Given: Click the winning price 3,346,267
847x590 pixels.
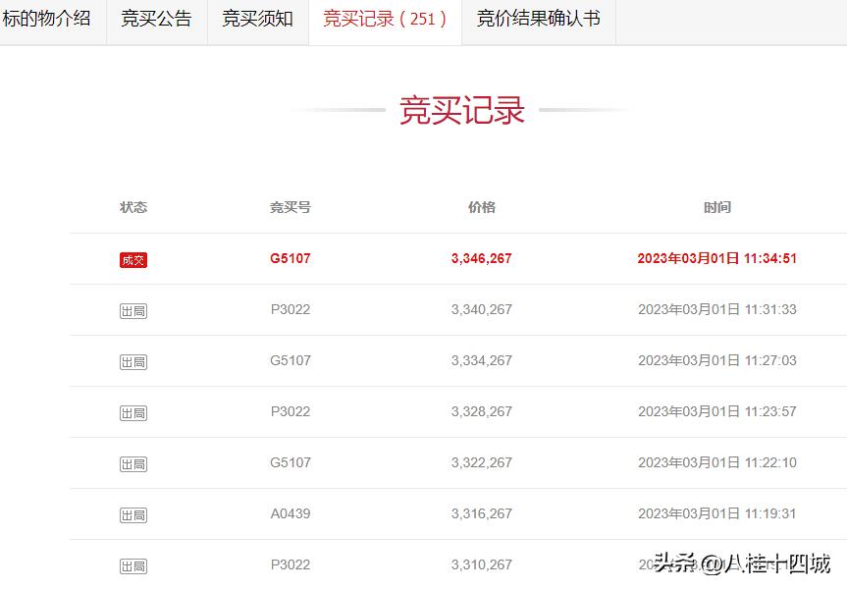Looking at the screenshot, I should pyautogui.click(x=481, y=259).
